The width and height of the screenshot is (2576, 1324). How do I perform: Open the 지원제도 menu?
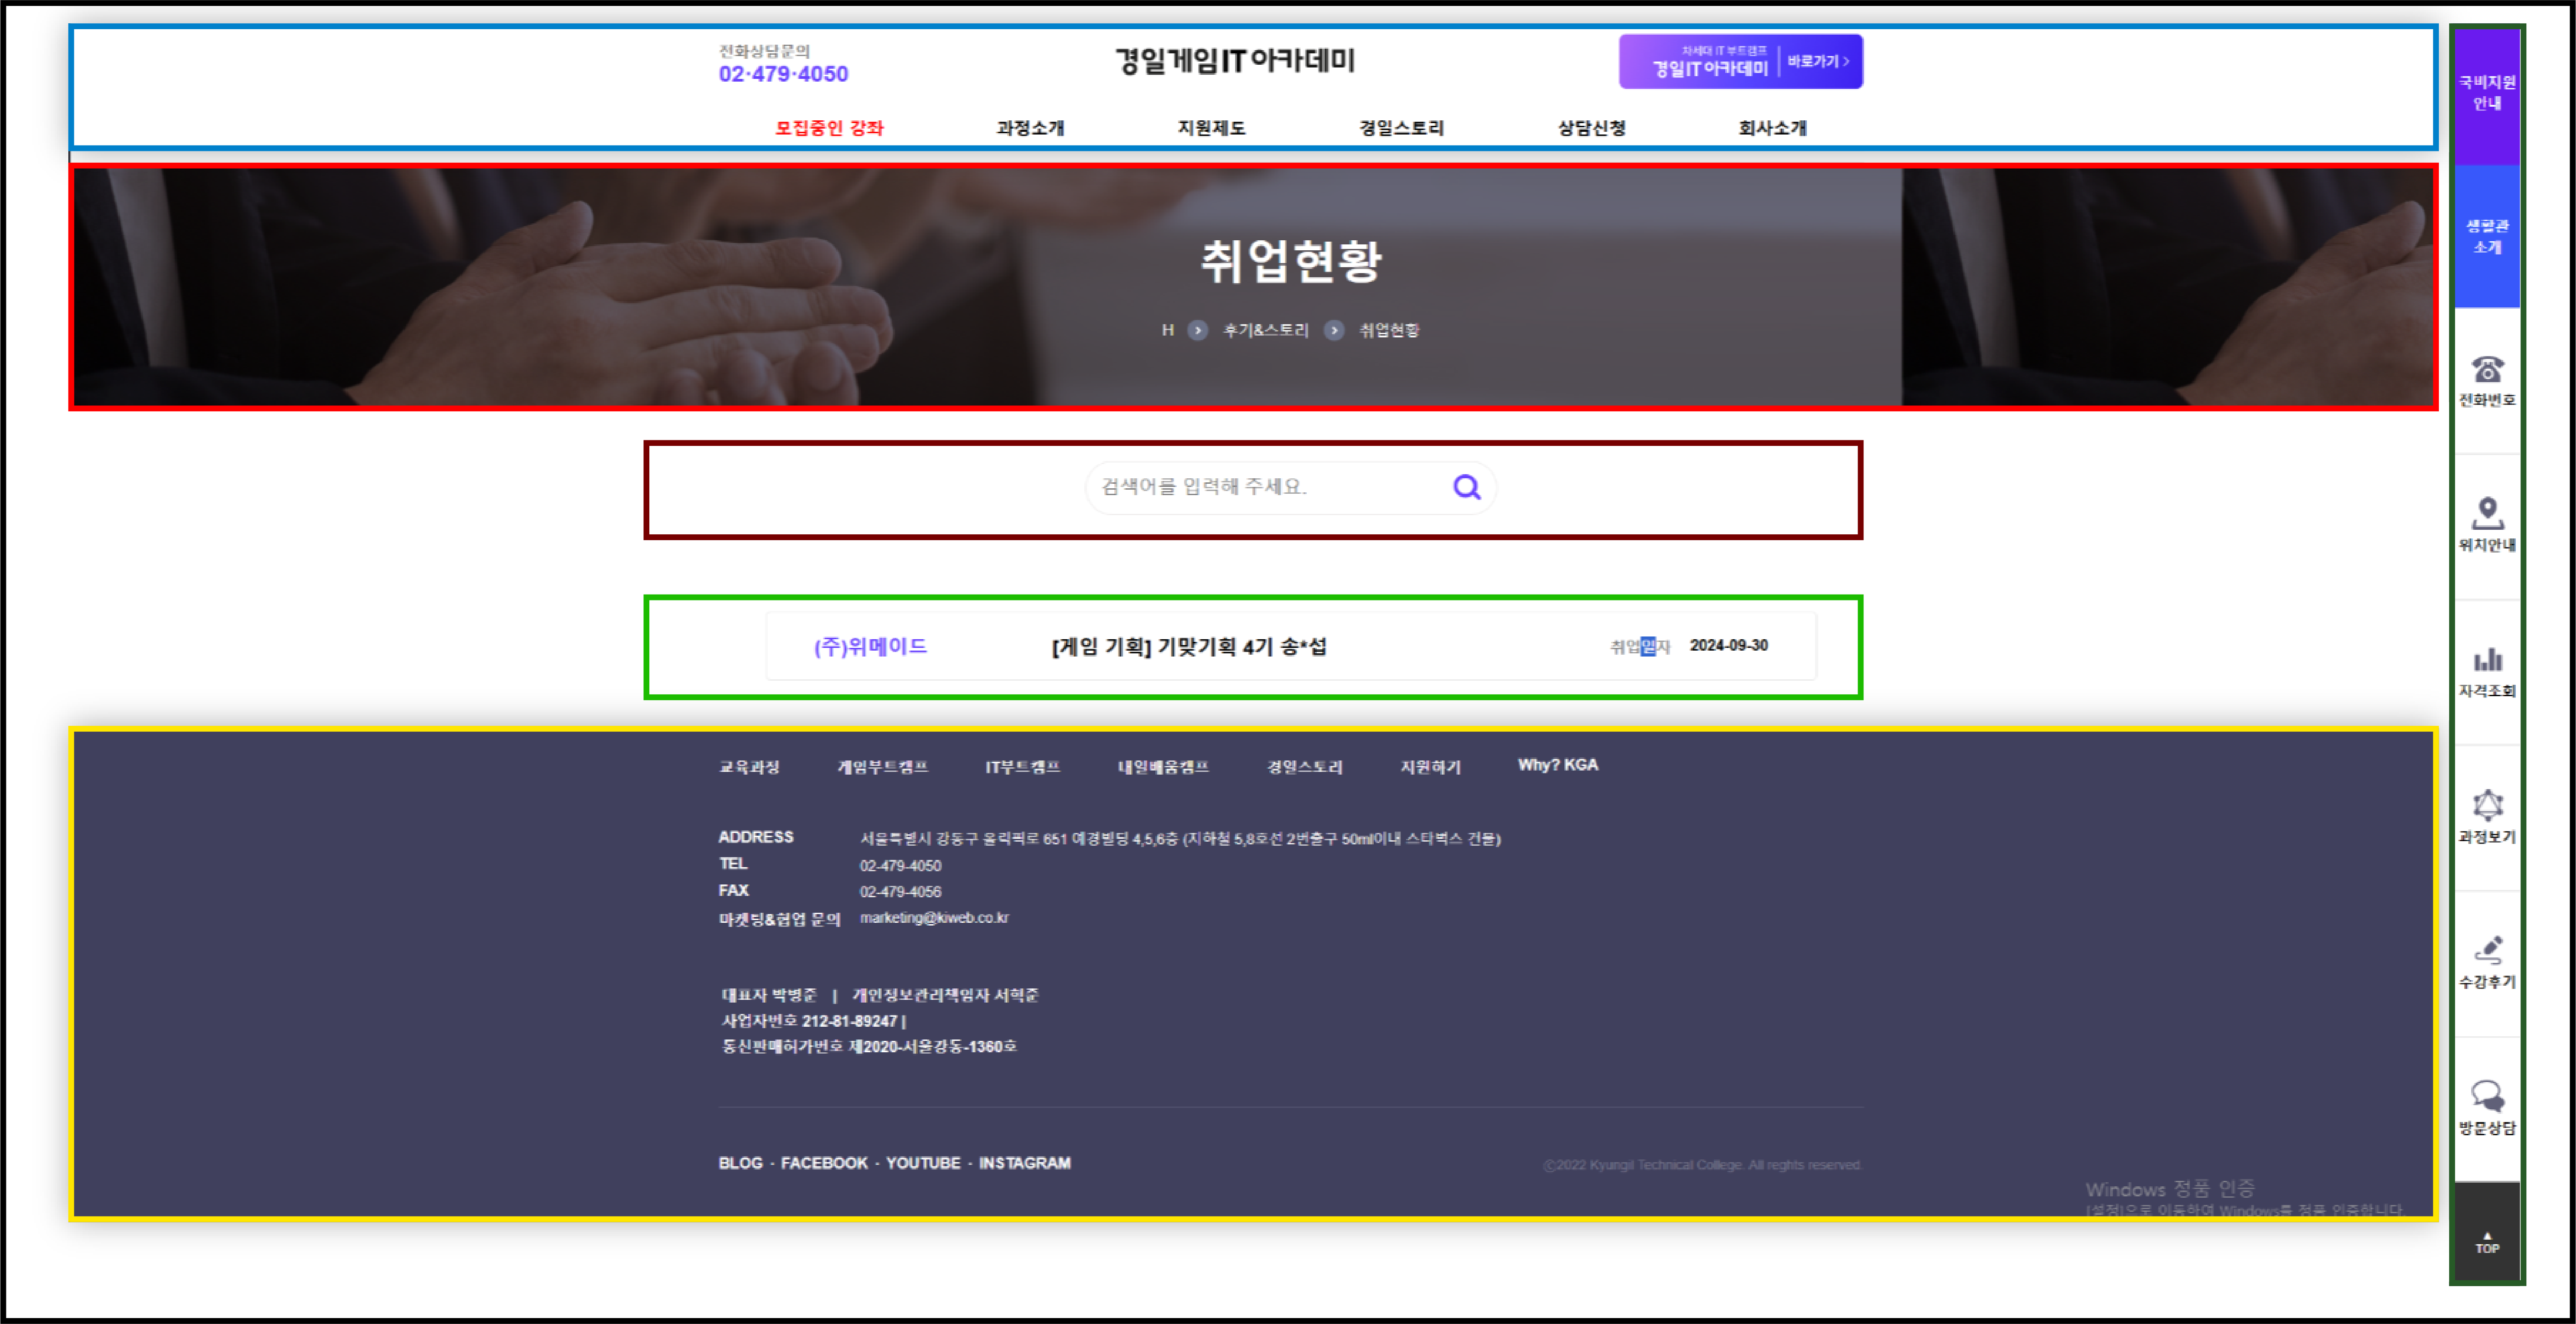tap(1211, 128)
